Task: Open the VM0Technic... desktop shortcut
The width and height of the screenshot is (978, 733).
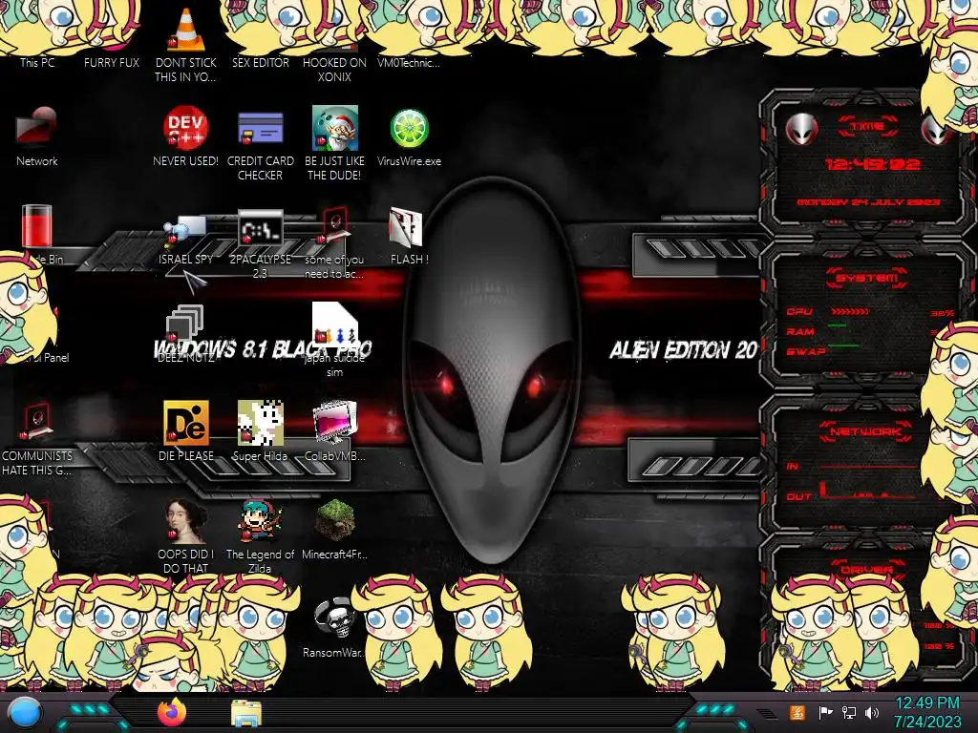Action: [409, 62]
